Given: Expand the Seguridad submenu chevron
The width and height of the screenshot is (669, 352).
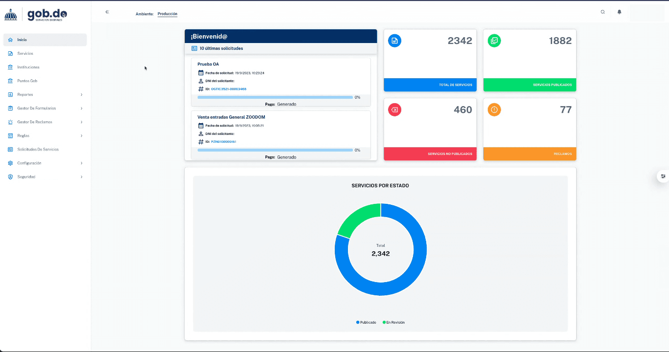Looking at the screenshot, I should tap(82, 176).
